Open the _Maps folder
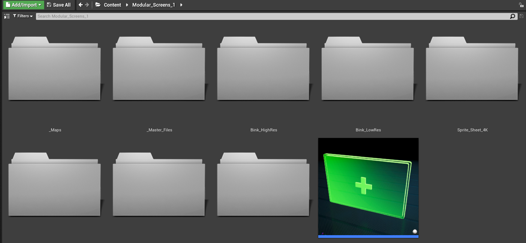 pyautogui.click(x=55, y=69)
